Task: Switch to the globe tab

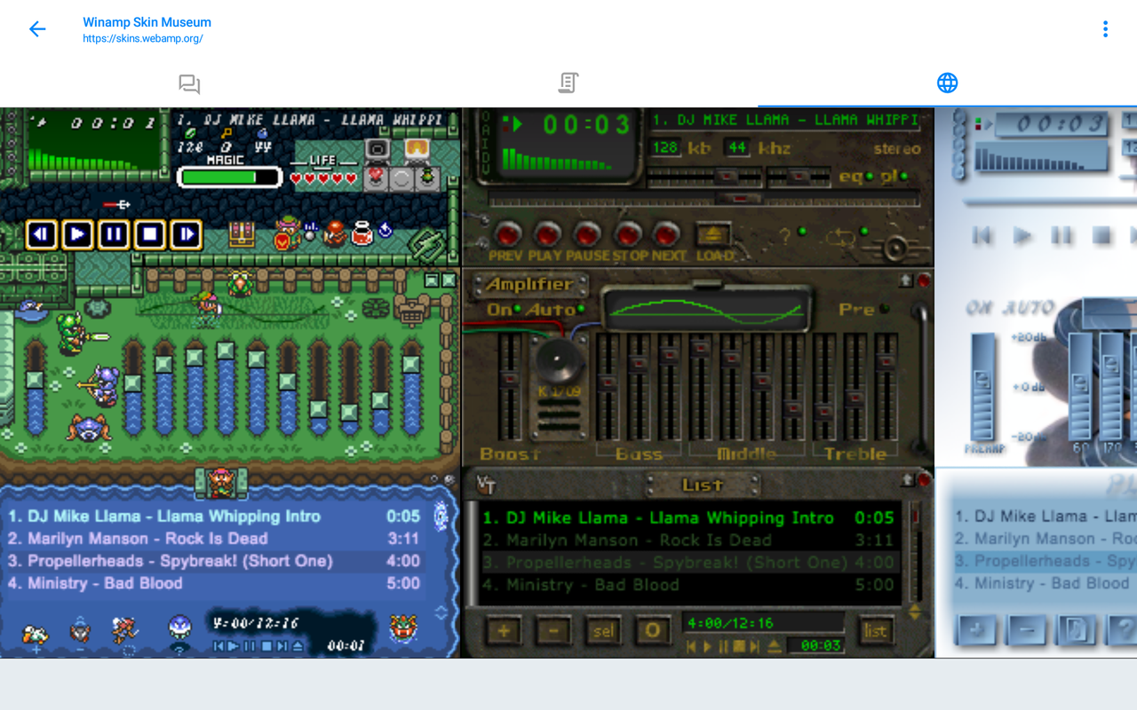Action: click(947, 83)
